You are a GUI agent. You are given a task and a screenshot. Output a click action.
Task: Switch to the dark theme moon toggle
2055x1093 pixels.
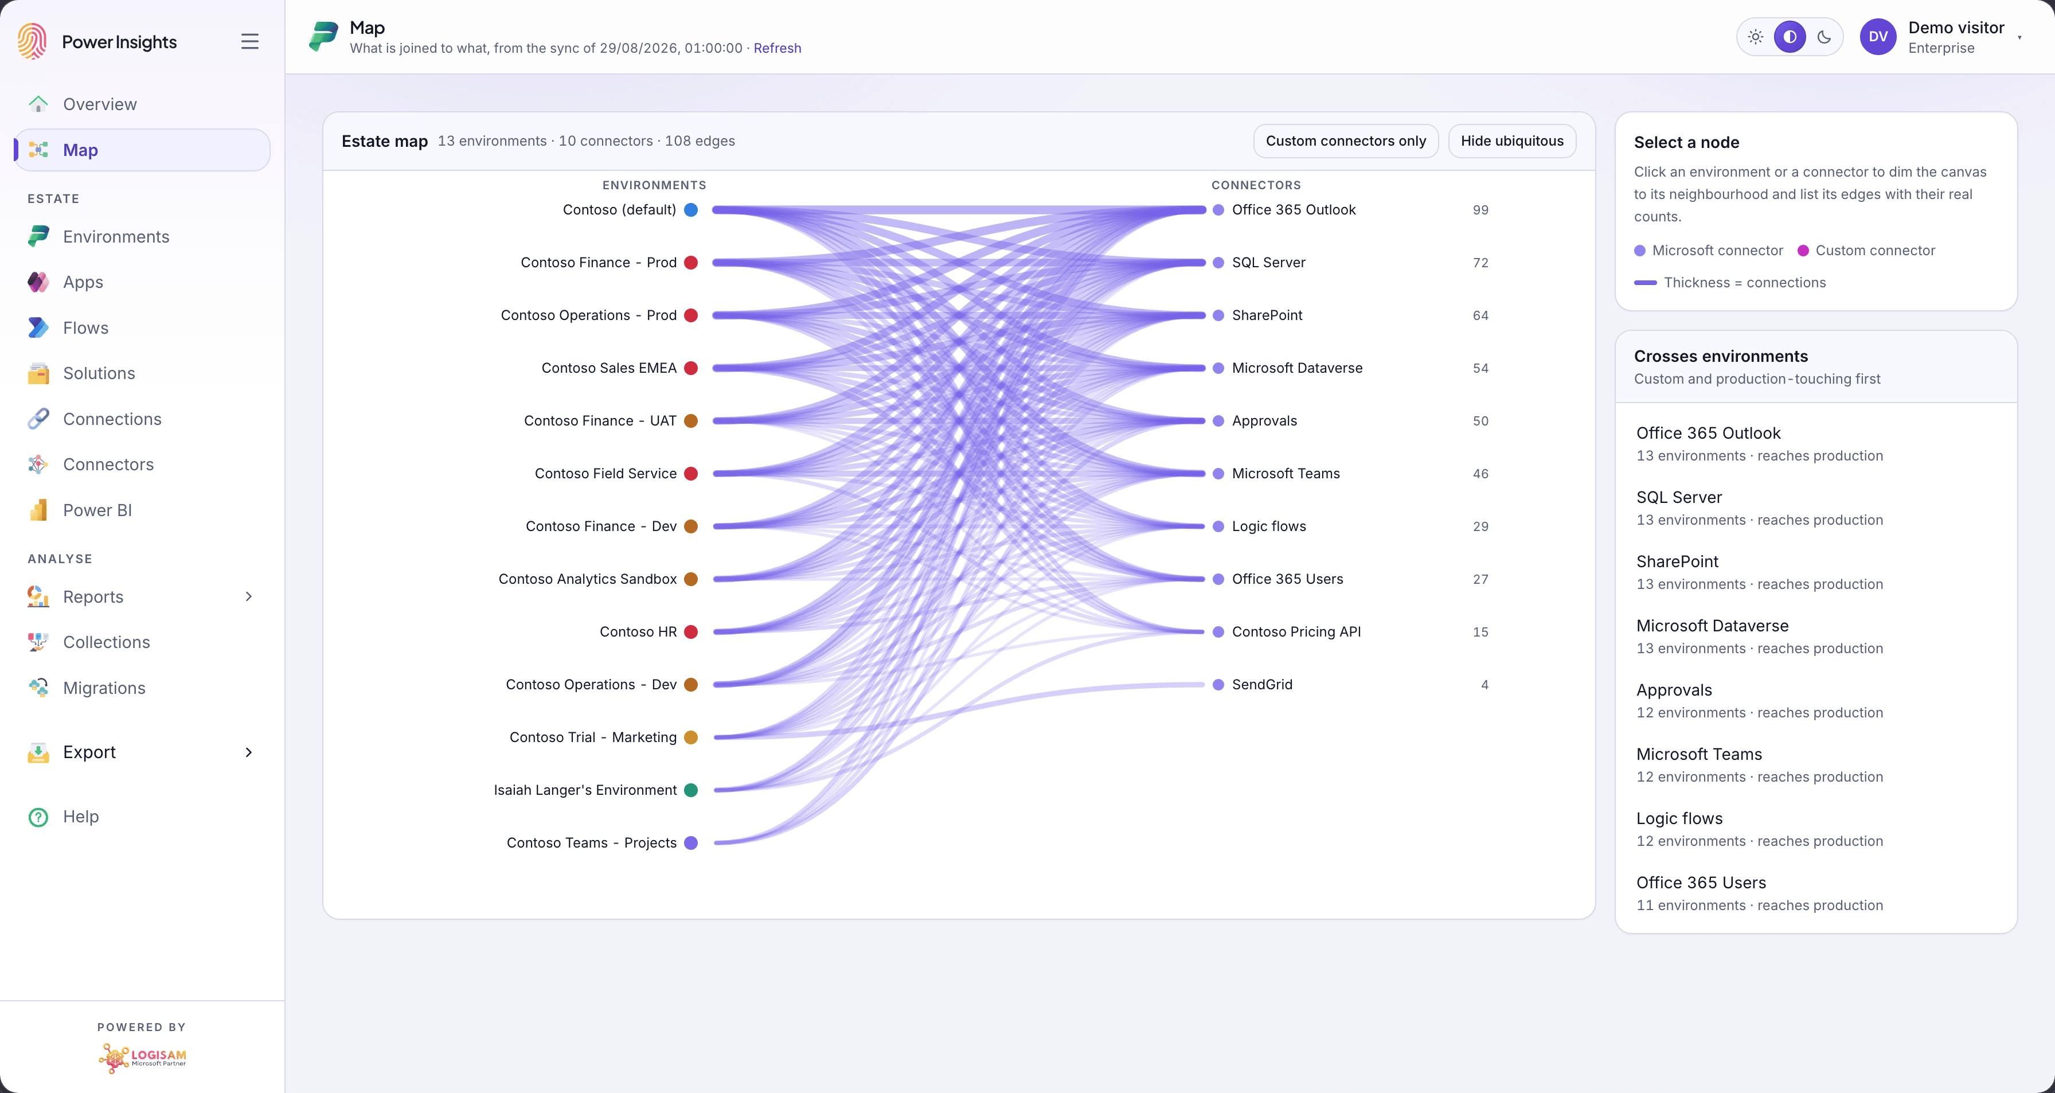1824,37
